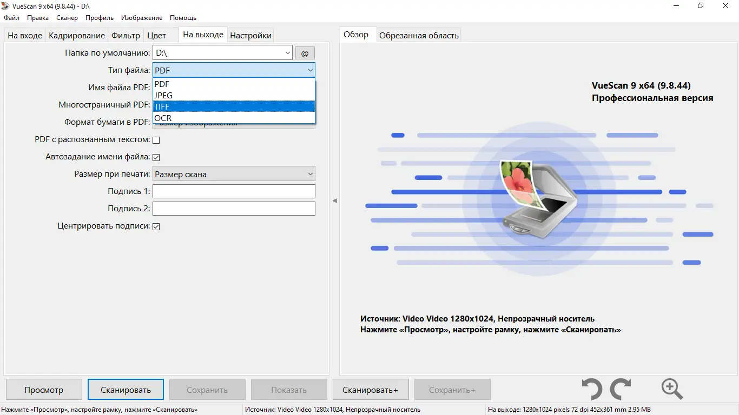Open the Сканер menu
739x415 pixels.
tap(67, 18)
